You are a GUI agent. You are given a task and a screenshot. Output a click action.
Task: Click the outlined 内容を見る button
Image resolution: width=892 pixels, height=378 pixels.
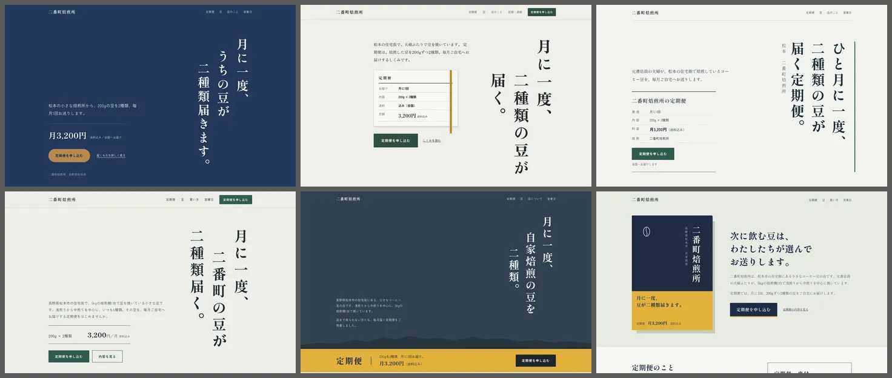[x=107, y=356]
